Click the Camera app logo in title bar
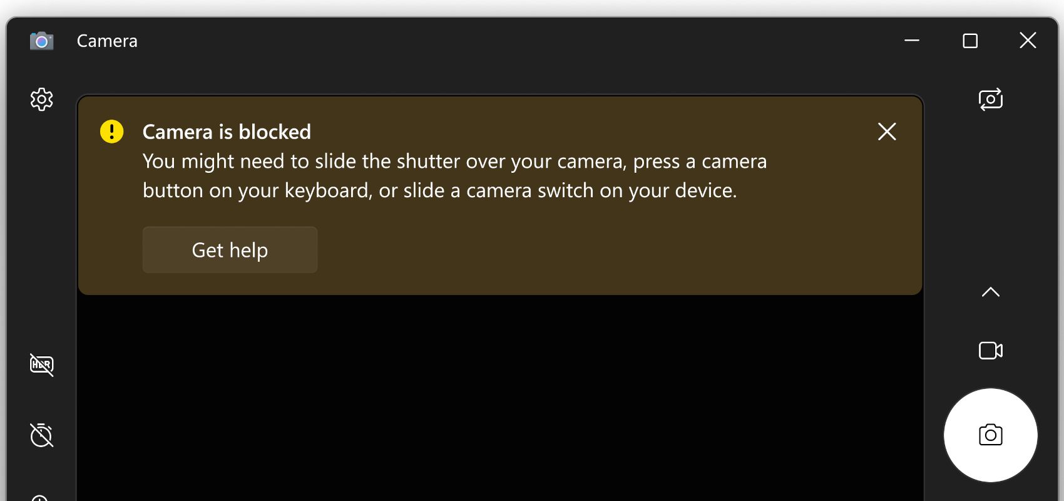The image size is (1064, 501). pyautogui.click(x=41, y=41)
